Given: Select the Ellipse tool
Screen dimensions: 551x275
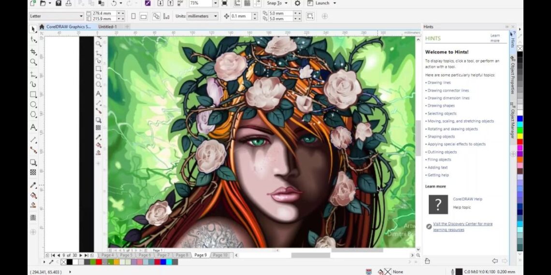Looking at the screenshot, I should point(33,105).
